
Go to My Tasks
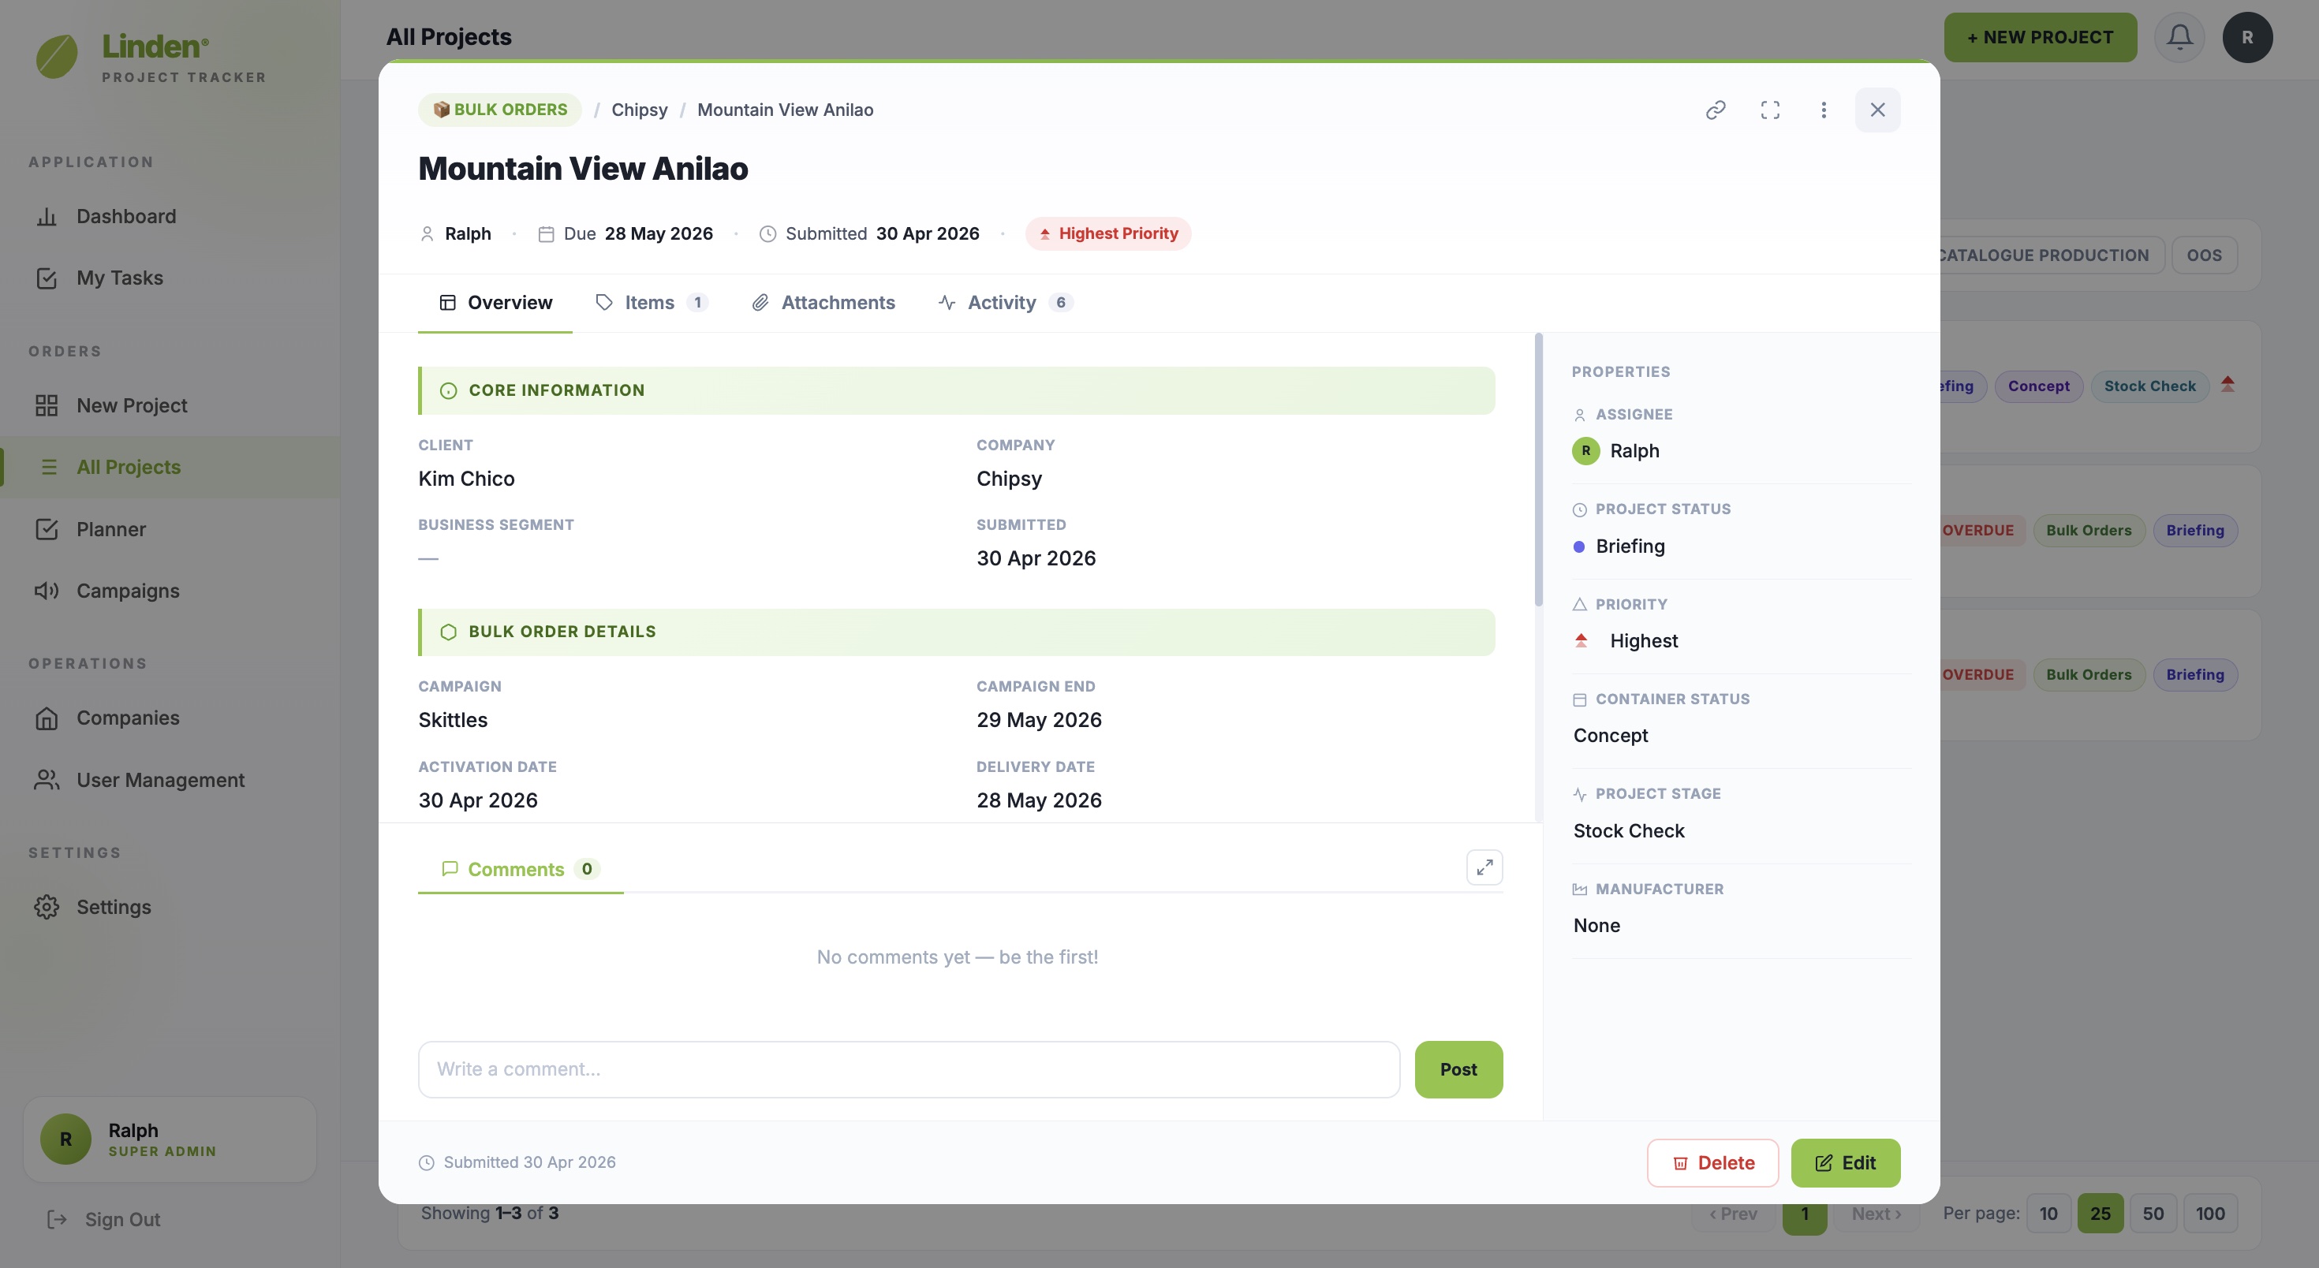pos(170,278)
